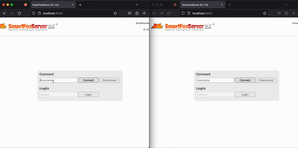This screenshot has width=298, height=148.
Task: Expand list all tabs chevron in right browser
Action: (x=286, y=5)
